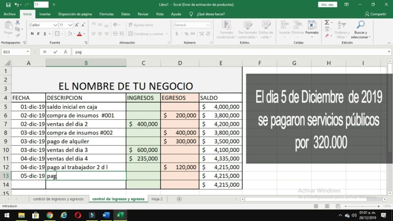393x221 pixels.
Task: Click the Formato condicional button
Action: [226, 29]
